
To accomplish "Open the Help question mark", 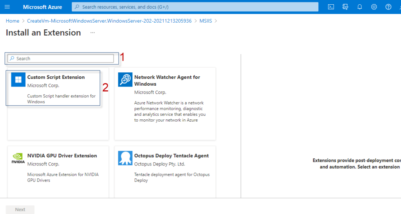I will [x=388, y=7].
